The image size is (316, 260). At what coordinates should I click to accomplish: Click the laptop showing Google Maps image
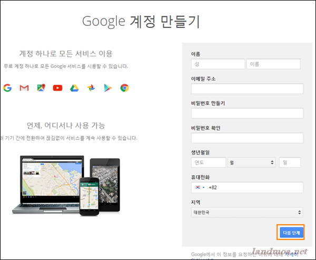pyautogui.click(x=48, y=184)
